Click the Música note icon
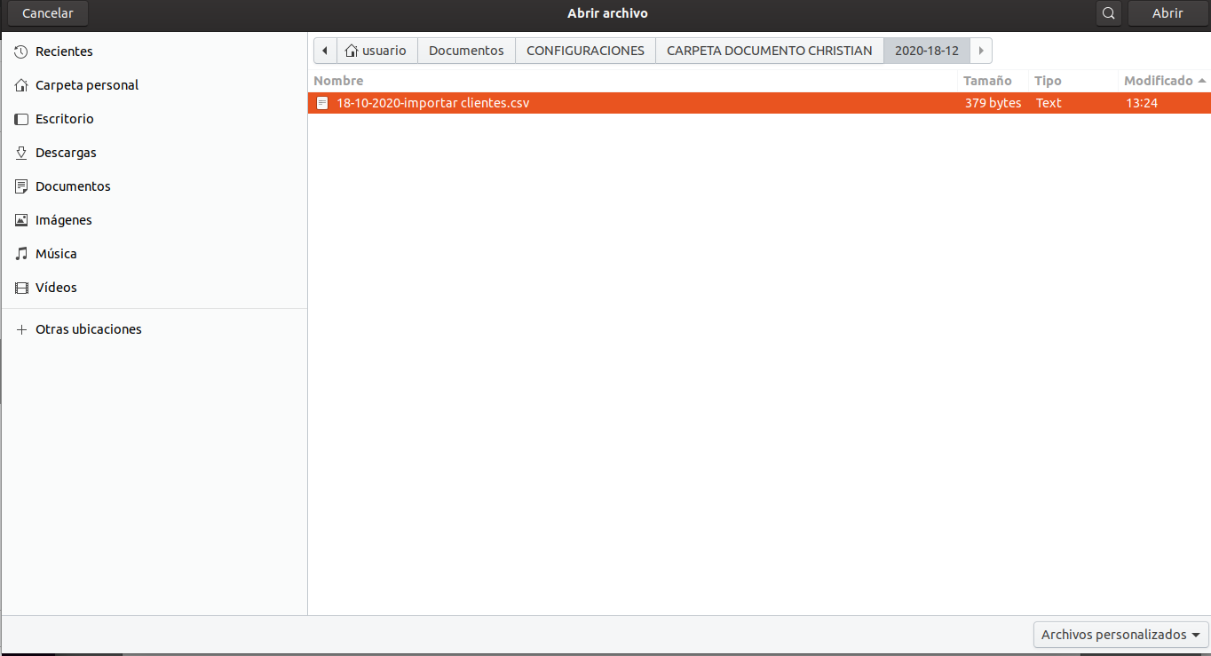The image size is (1211, 656). (22, 254)
